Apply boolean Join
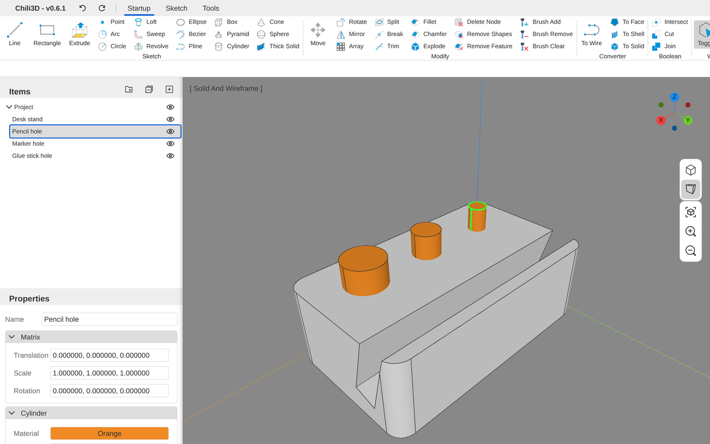 664,46
